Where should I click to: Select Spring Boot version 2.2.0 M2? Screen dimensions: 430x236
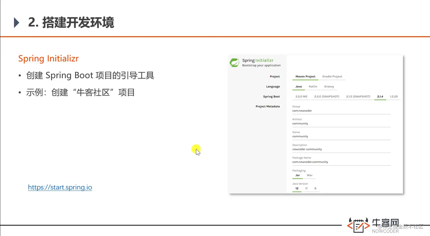coord(301,96)
